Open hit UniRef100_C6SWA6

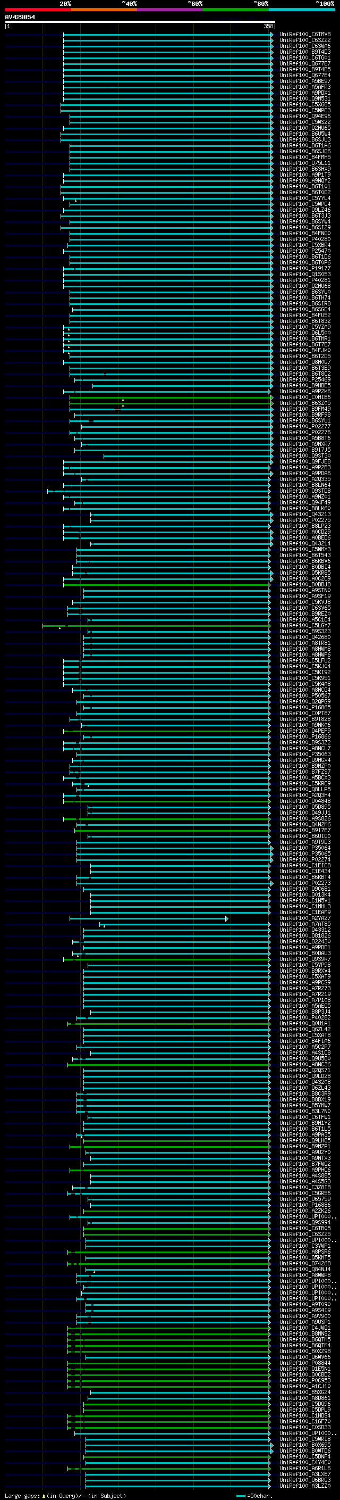click(305, 46)
